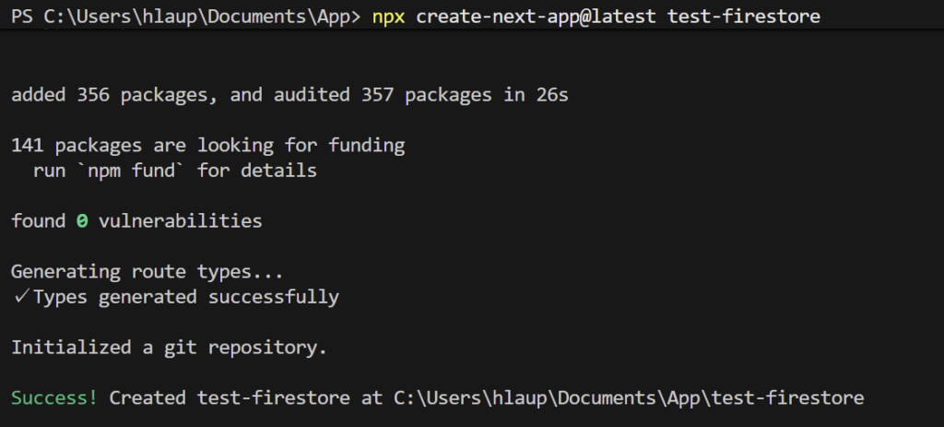This screenshot has width=944, height=427.
Task: Open the created C:\Users\hlaup\Documents\App\test-firestore path
Action: coord(629,397)
